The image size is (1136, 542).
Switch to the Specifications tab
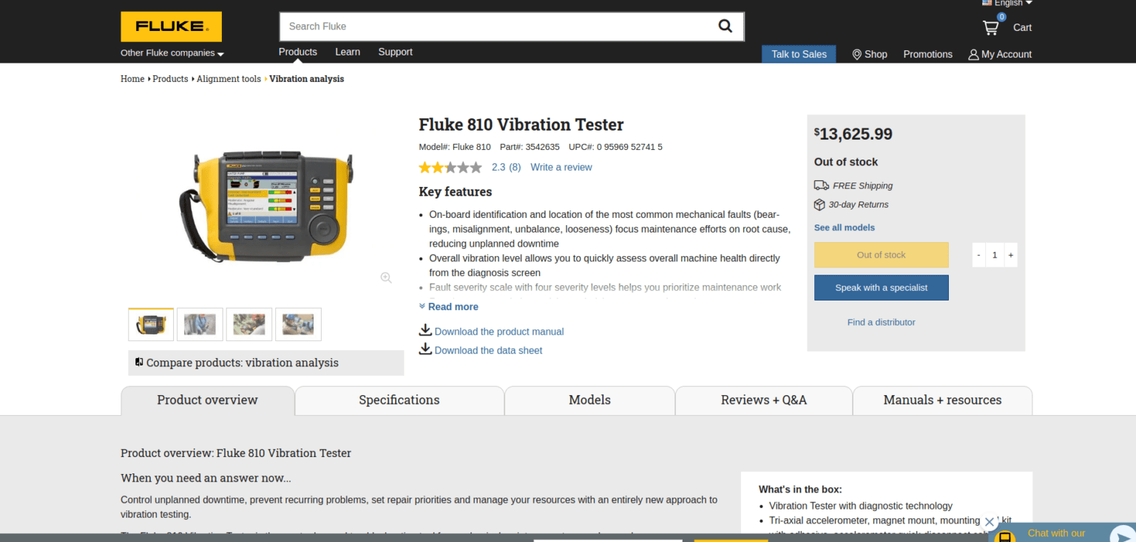click(x=399, y=399)
